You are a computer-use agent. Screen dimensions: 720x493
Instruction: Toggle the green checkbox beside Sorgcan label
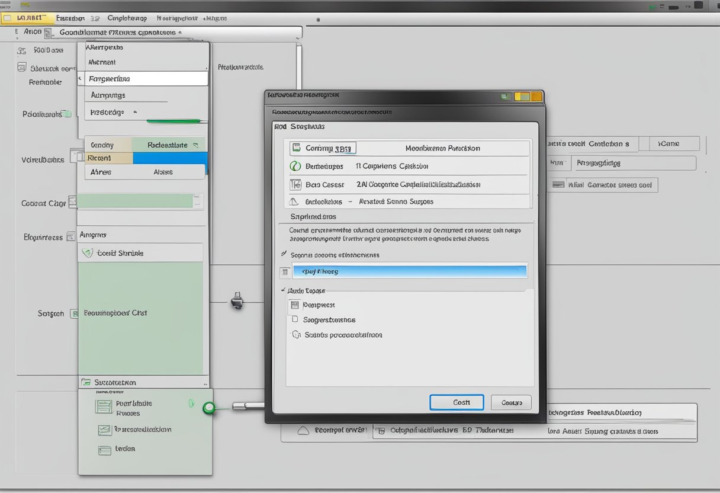[x=75, y=313]
